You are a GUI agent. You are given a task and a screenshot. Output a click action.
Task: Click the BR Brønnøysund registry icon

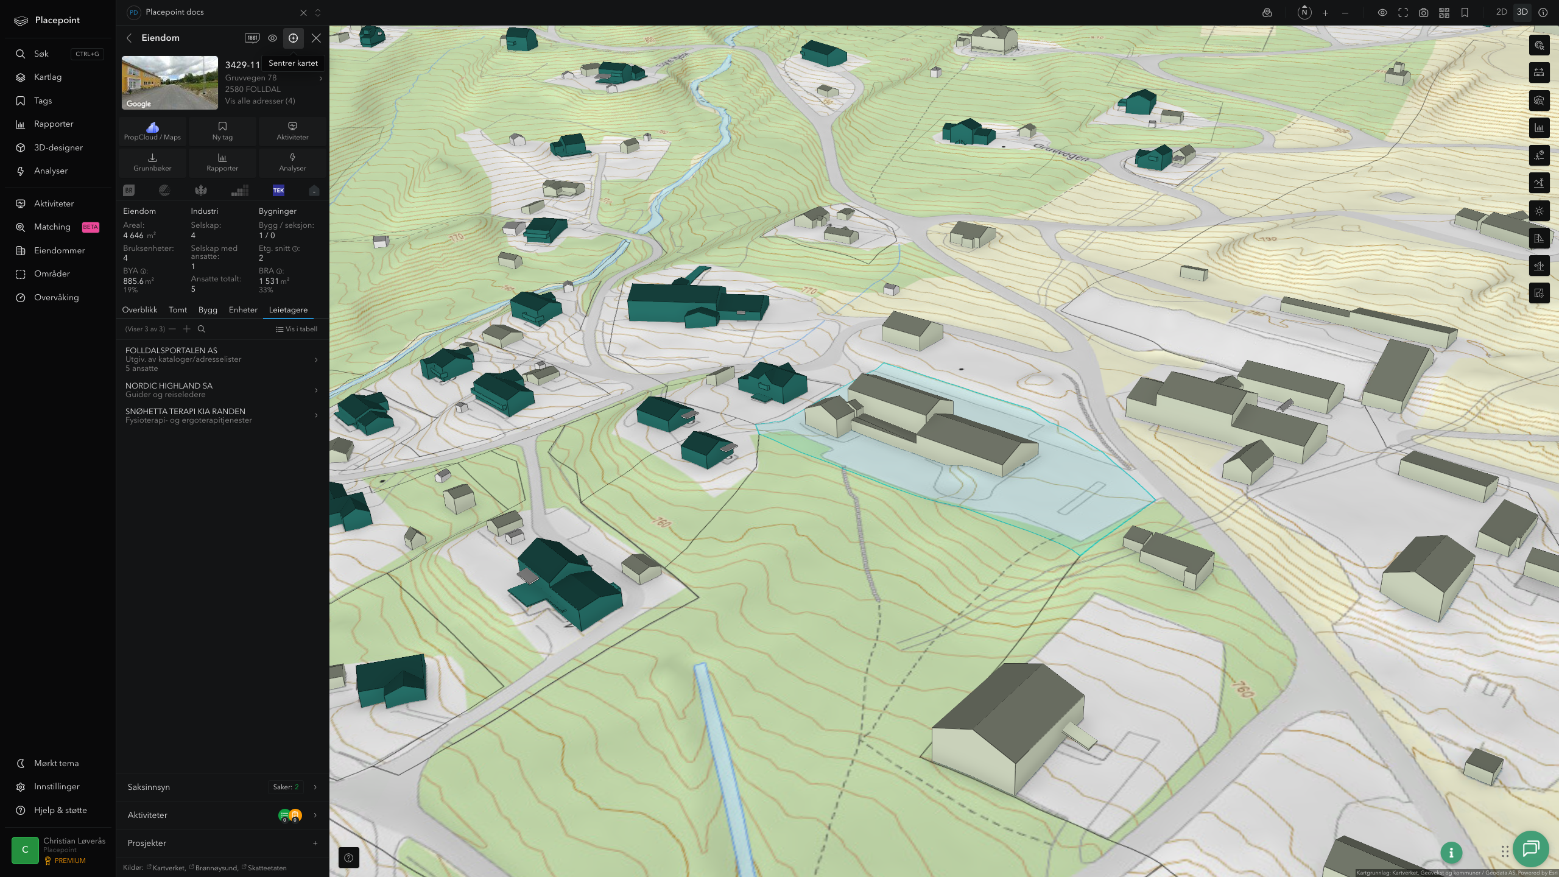point(129,191)
